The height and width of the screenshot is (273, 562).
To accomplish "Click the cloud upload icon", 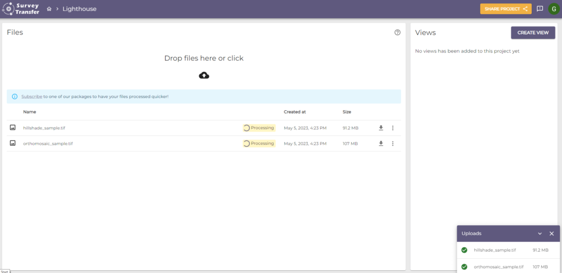I will pos(204,75).
